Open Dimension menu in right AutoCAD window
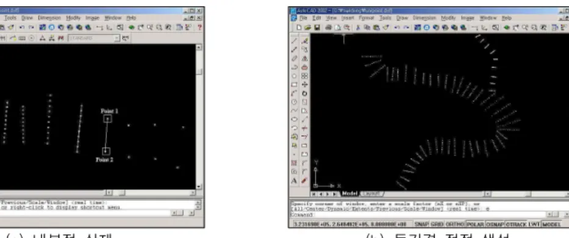Screen dimensions: 569x238 (424, 18)
